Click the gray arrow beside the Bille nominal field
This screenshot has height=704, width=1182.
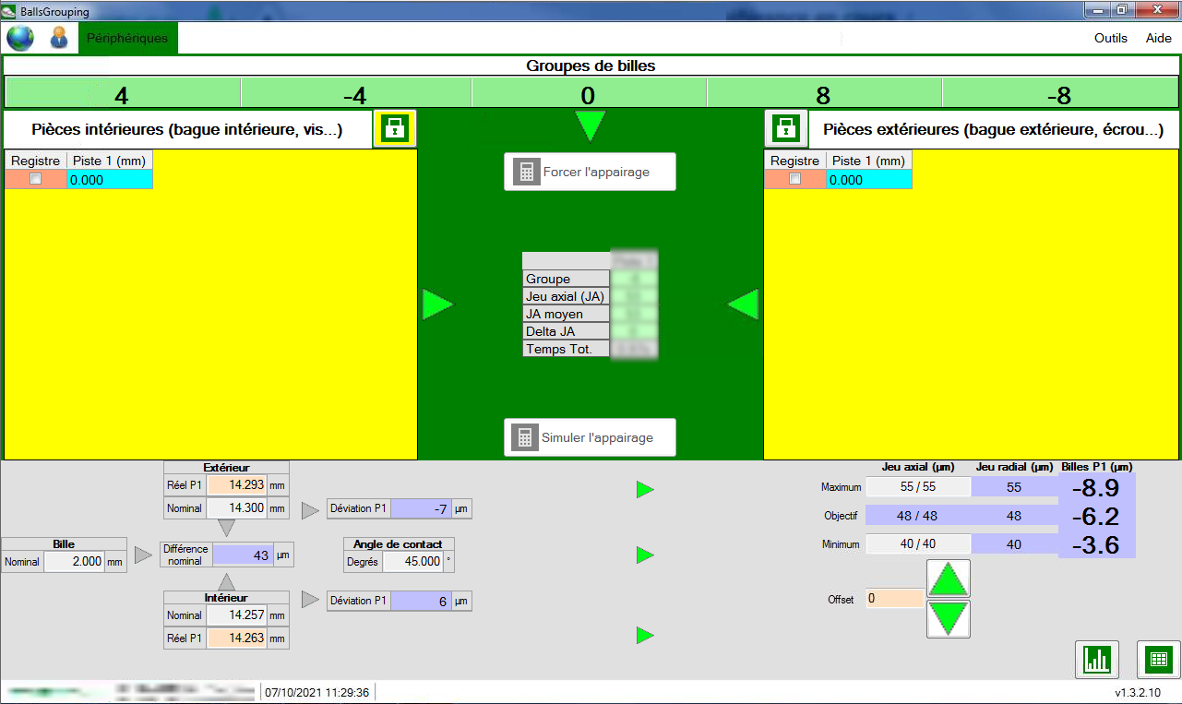[x=141, y=554]
